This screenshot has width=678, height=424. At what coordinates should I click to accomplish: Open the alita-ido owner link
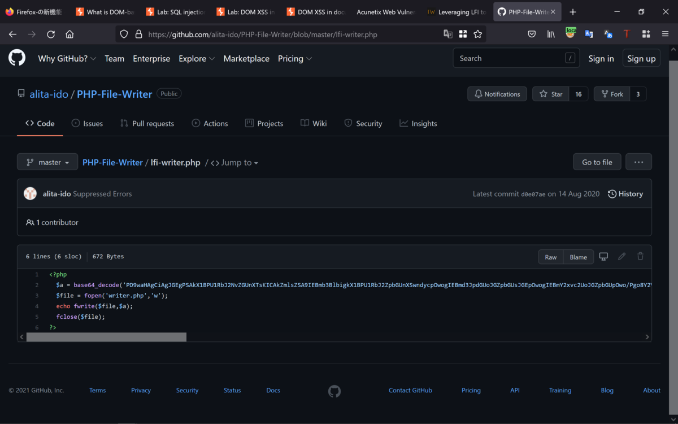[x=49, y=94]
